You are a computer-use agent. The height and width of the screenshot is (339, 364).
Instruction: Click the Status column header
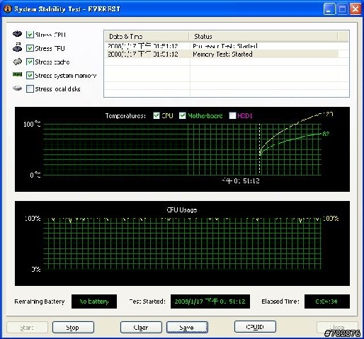pos(263,36)
